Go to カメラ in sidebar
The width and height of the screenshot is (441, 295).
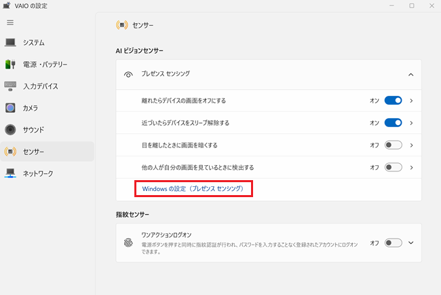pyautogui.click(x=47, y=108)
